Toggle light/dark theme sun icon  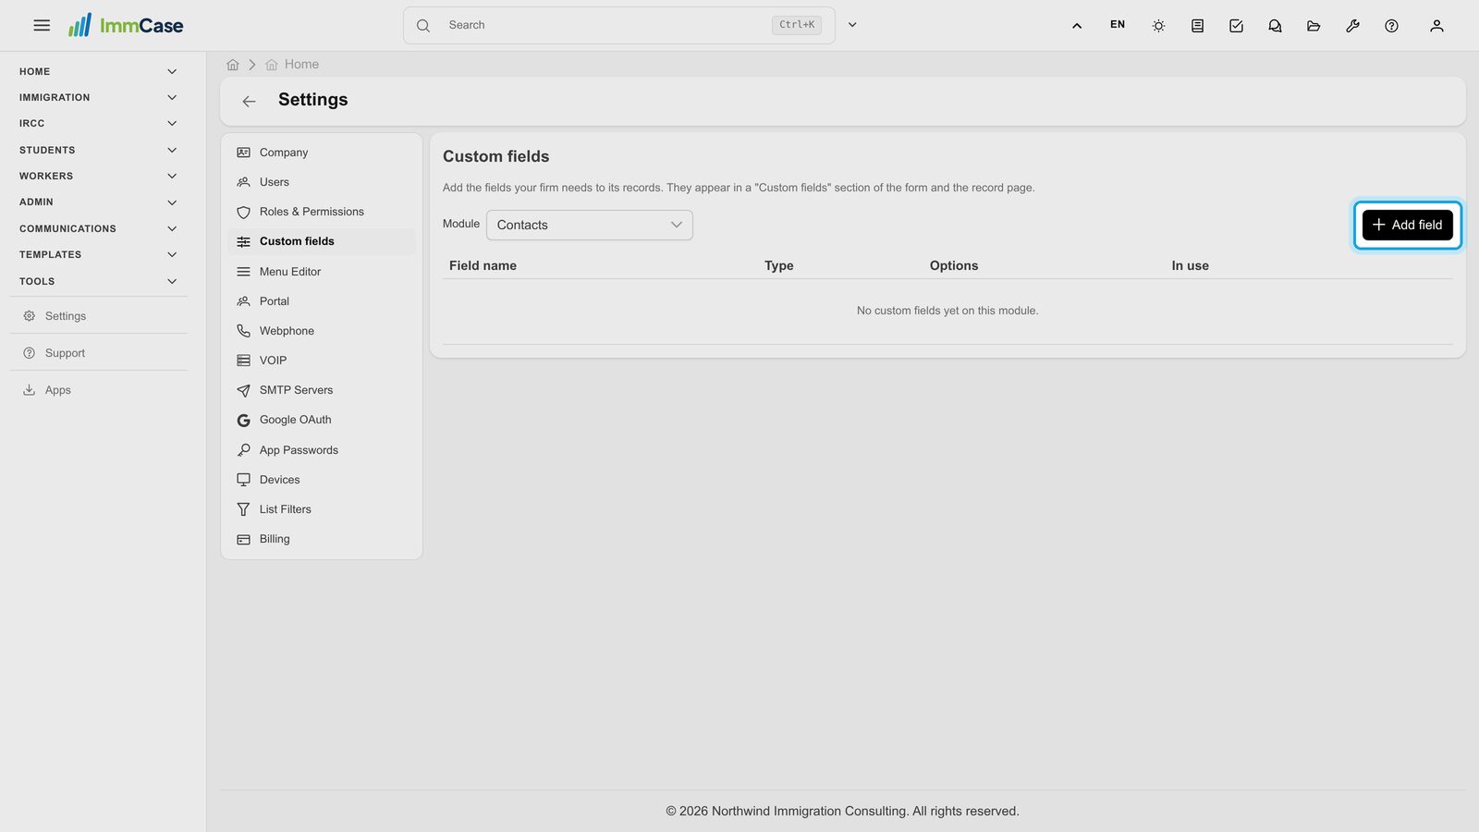(1158, 26)
